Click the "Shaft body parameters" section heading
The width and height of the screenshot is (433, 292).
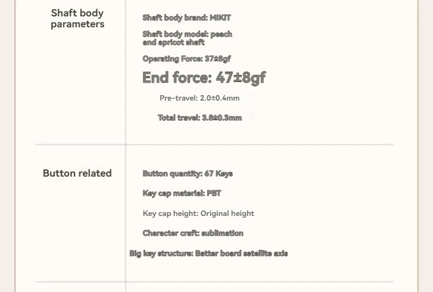coord(77,19)
